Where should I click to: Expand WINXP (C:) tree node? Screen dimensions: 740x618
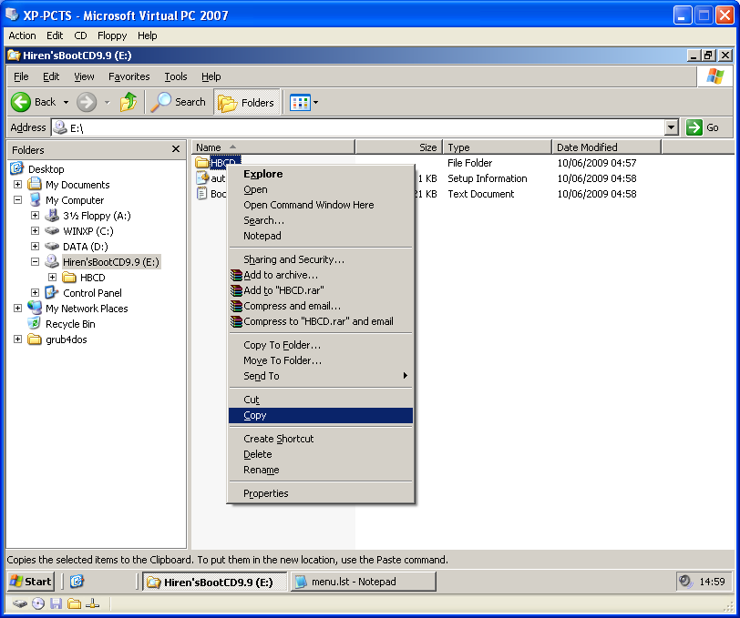tap(35, 231)
